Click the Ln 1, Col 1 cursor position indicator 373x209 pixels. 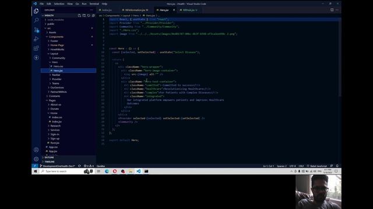[x=269, y=166]
